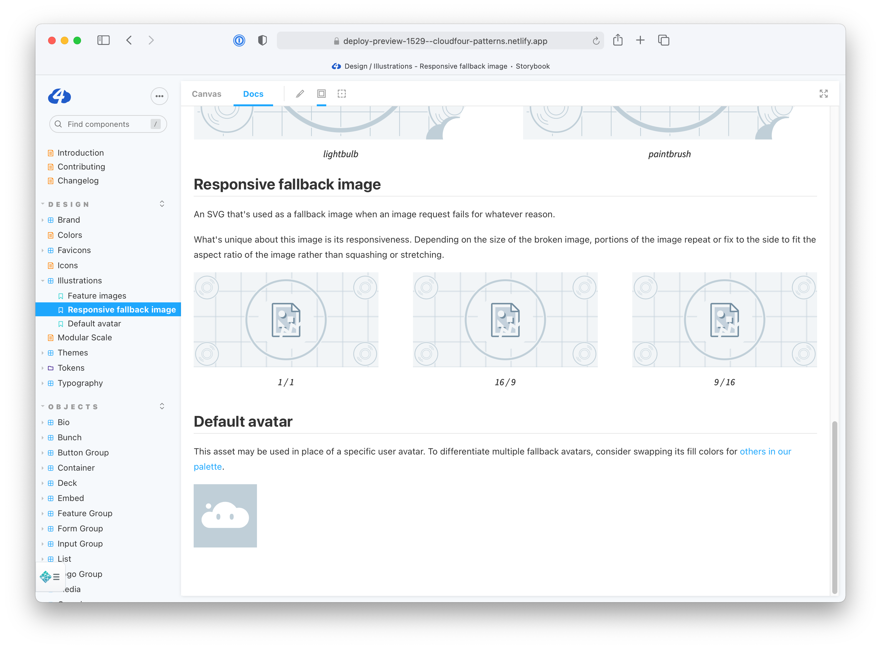This screenshot has height=649, width=881.
Task: Select Default avatar story in sidebar
Action: tap(94, 324)
